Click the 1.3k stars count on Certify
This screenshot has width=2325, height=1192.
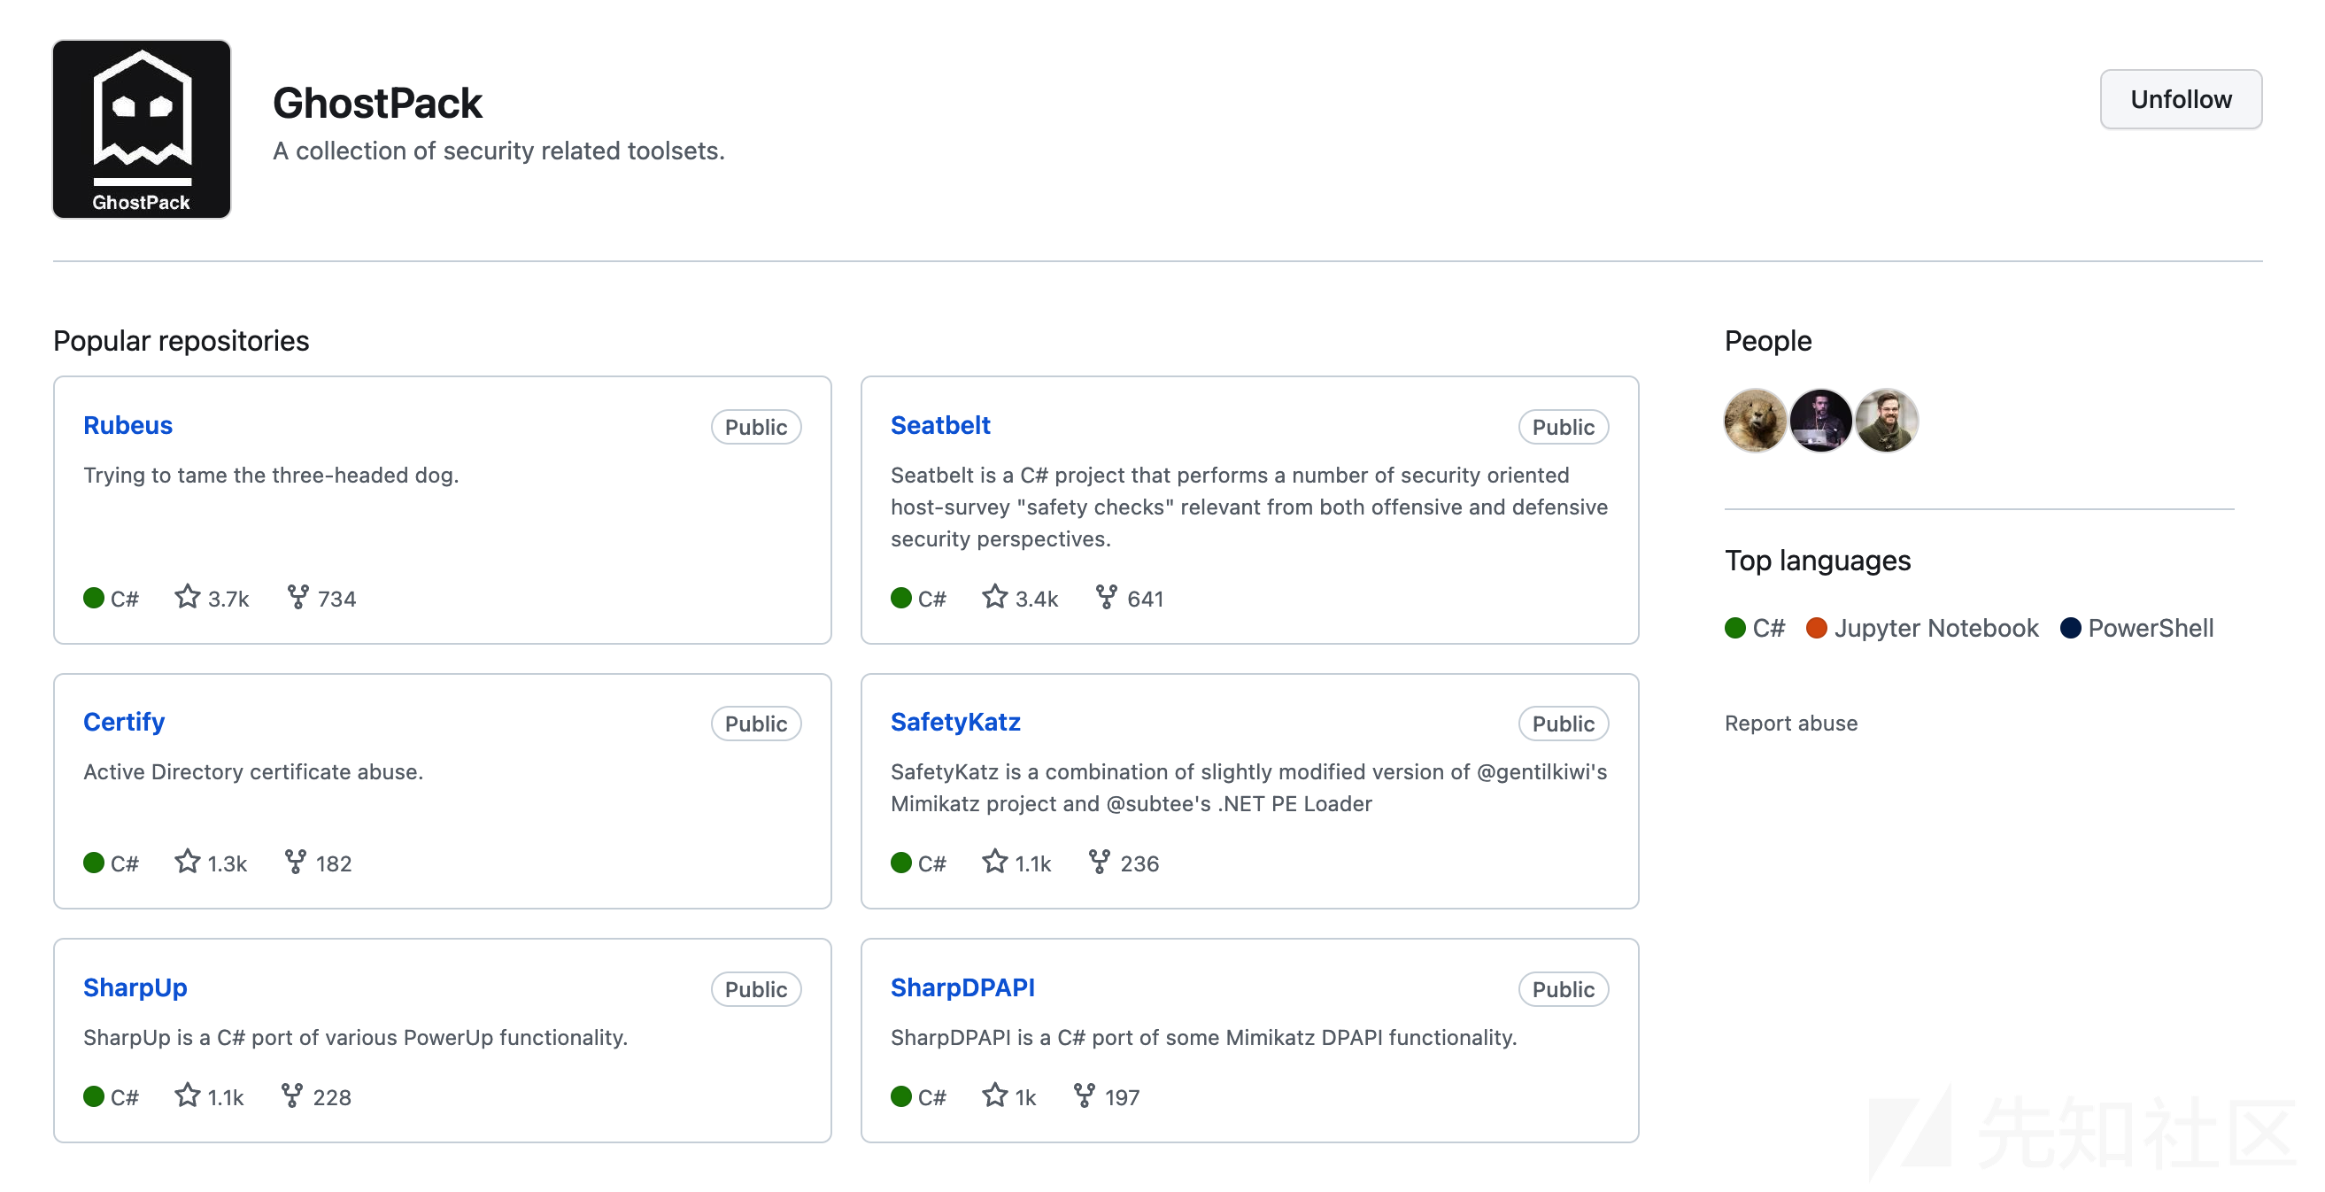pyautogui.click(x=228, y=863)
